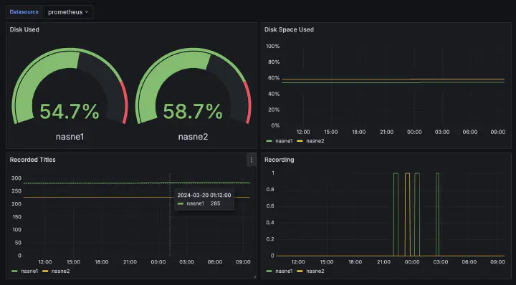
Task: Click the Recording panel title
Action: [279, 160]
